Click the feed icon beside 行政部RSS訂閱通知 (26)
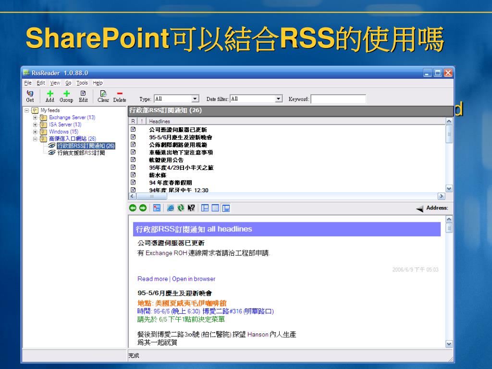Image resolution: width=492 pixels, height=369 pixels. click(x=52, y=146)
